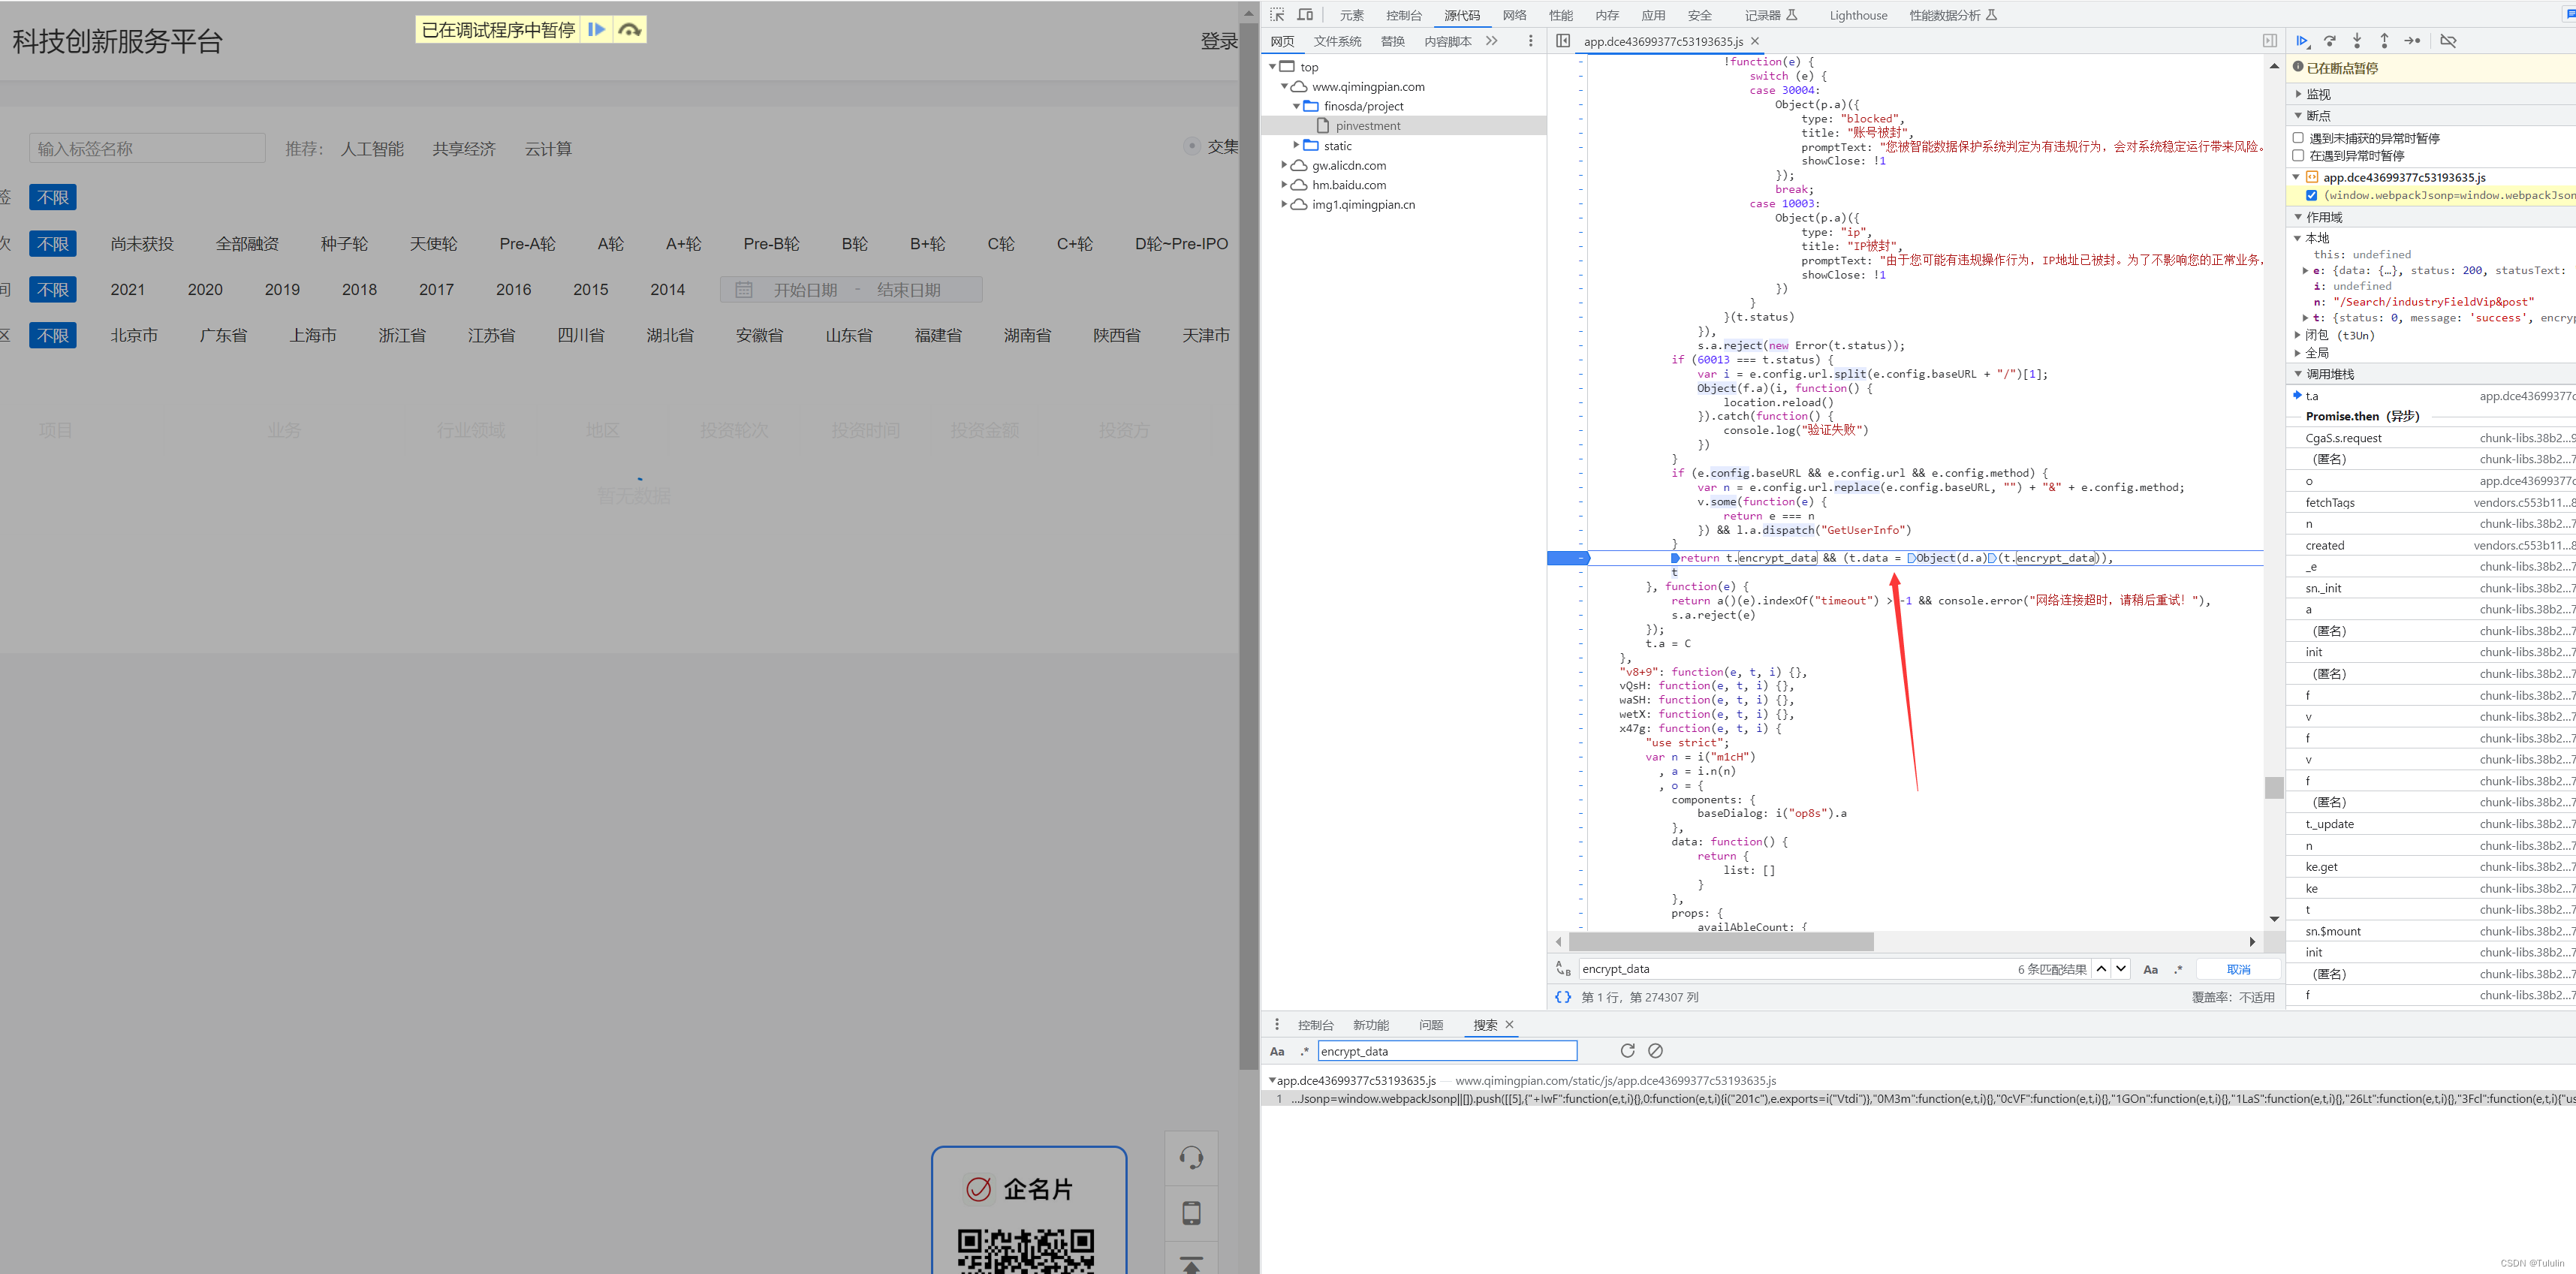The height and width of the screenshot is (1274, 2576).
Task: Open the Lighthouse tab
Action: coord(1858,15)
